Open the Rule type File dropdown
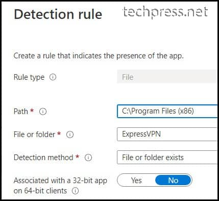 click(x=167, y=77)
